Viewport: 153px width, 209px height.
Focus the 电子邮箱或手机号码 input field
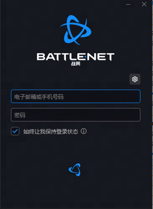pos(76,96)
